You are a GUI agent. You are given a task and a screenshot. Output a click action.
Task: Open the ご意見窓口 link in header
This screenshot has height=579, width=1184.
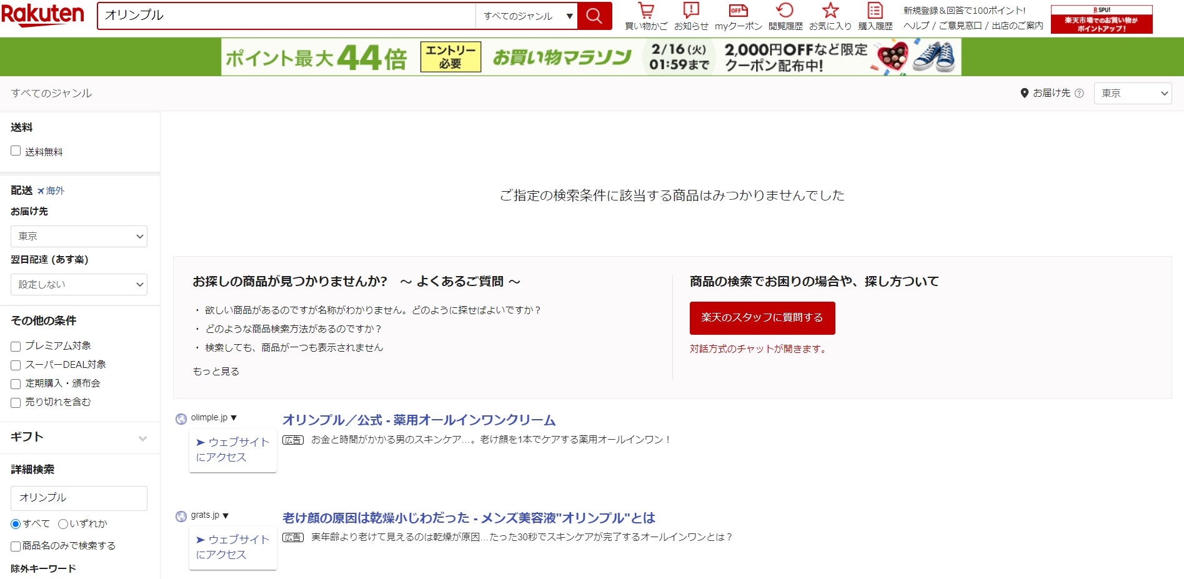(960, 26)
